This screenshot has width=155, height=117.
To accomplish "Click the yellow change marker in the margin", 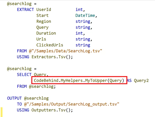I will click(x=2, y=112).
